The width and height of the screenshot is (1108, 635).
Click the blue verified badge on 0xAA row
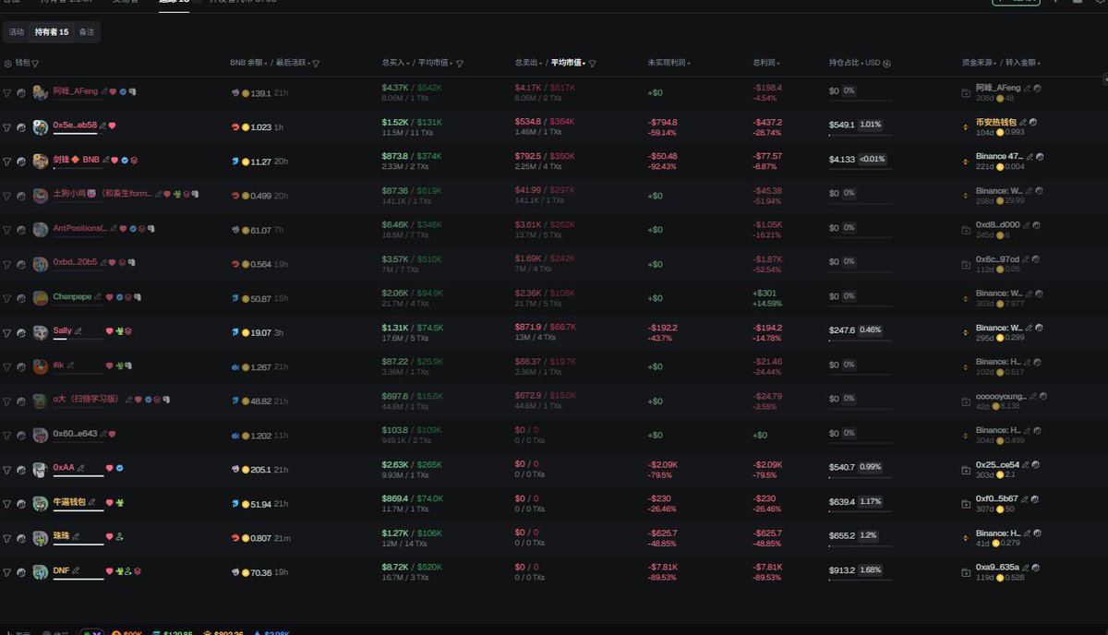120,468
